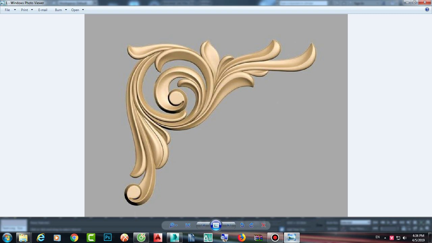Viewport: 432px width, 243px height.
Task: Open the network tray icon
Action: (x=398, y=238)
